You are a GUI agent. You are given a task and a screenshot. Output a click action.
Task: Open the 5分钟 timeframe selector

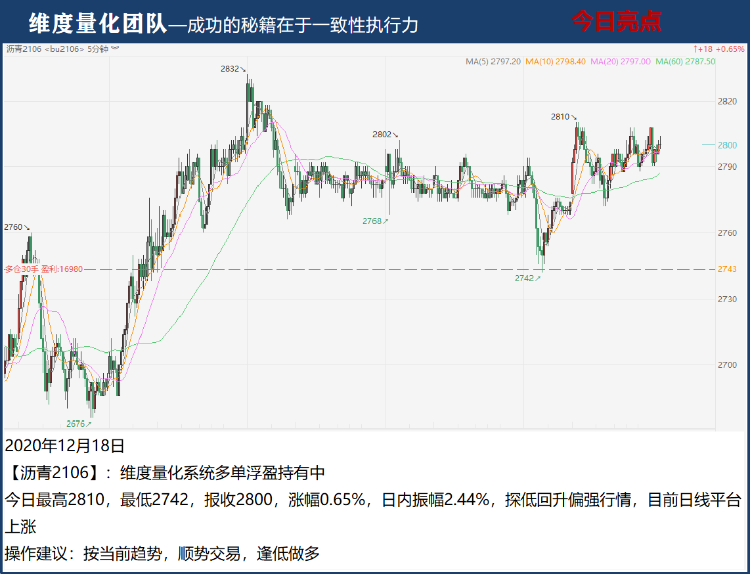point(97,49)
